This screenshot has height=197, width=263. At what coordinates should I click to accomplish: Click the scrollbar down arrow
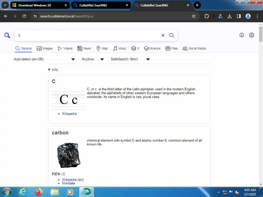tap(261, 184)
